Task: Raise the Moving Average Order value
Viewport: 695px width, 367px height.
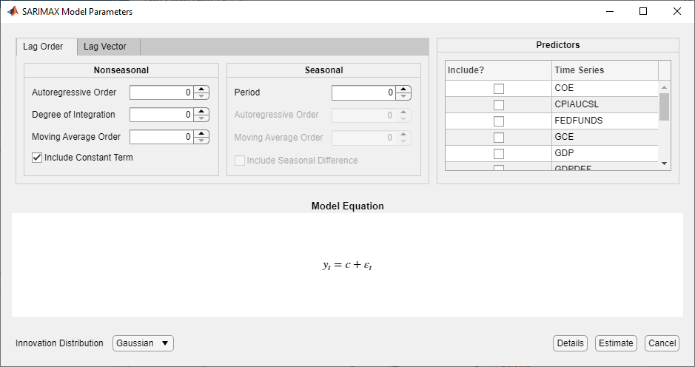Action: 201,133
